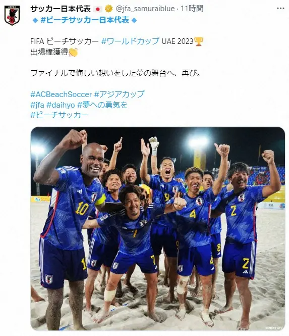Open the last hashtag #ビーチサッカー
This screenshot has height=336, width=289.
[x=59, y=115]
